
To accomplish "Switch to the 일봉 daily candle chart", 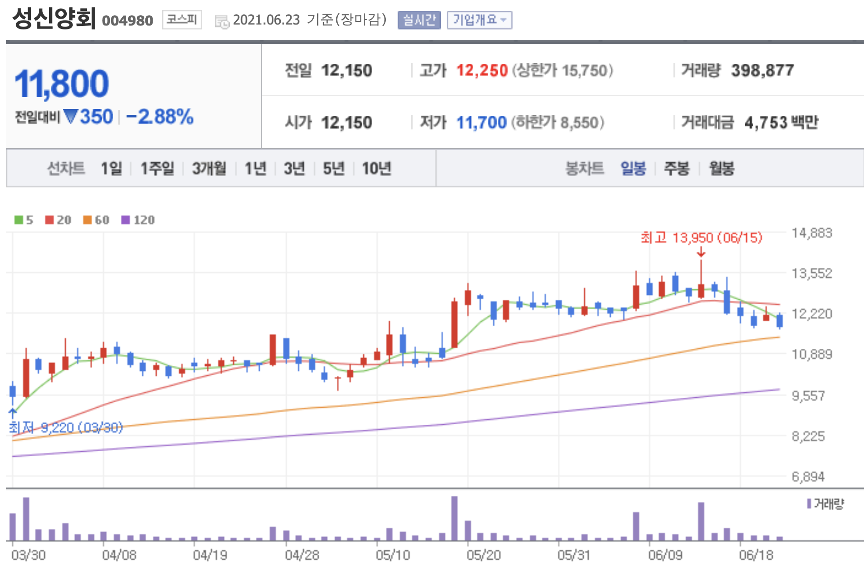I will pyautogui.click(x=633, y=168).
